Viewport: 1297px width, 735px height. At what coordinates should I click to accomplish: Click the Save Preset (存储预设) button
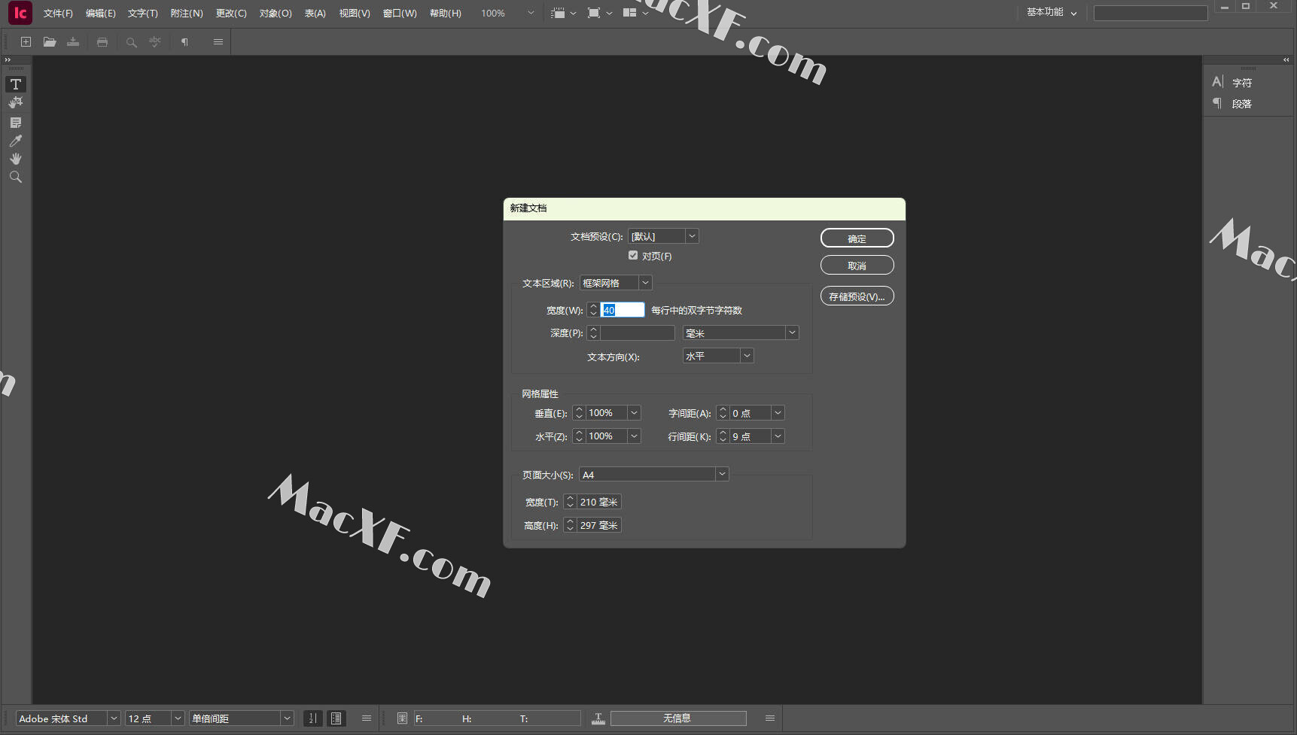coord(857,296)
